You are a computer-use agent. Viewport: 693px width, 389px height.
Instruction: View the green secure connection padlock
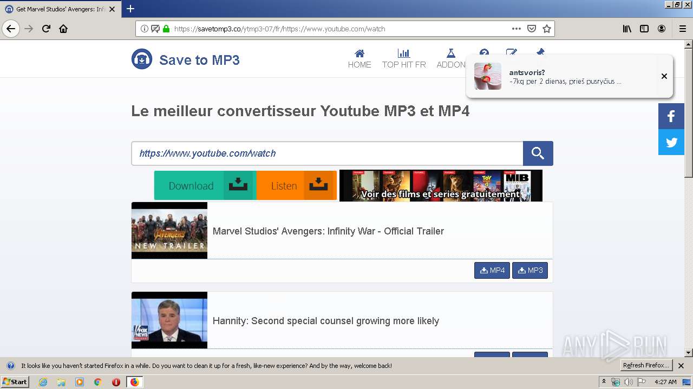pyautogui.click(x=166, y=29)
